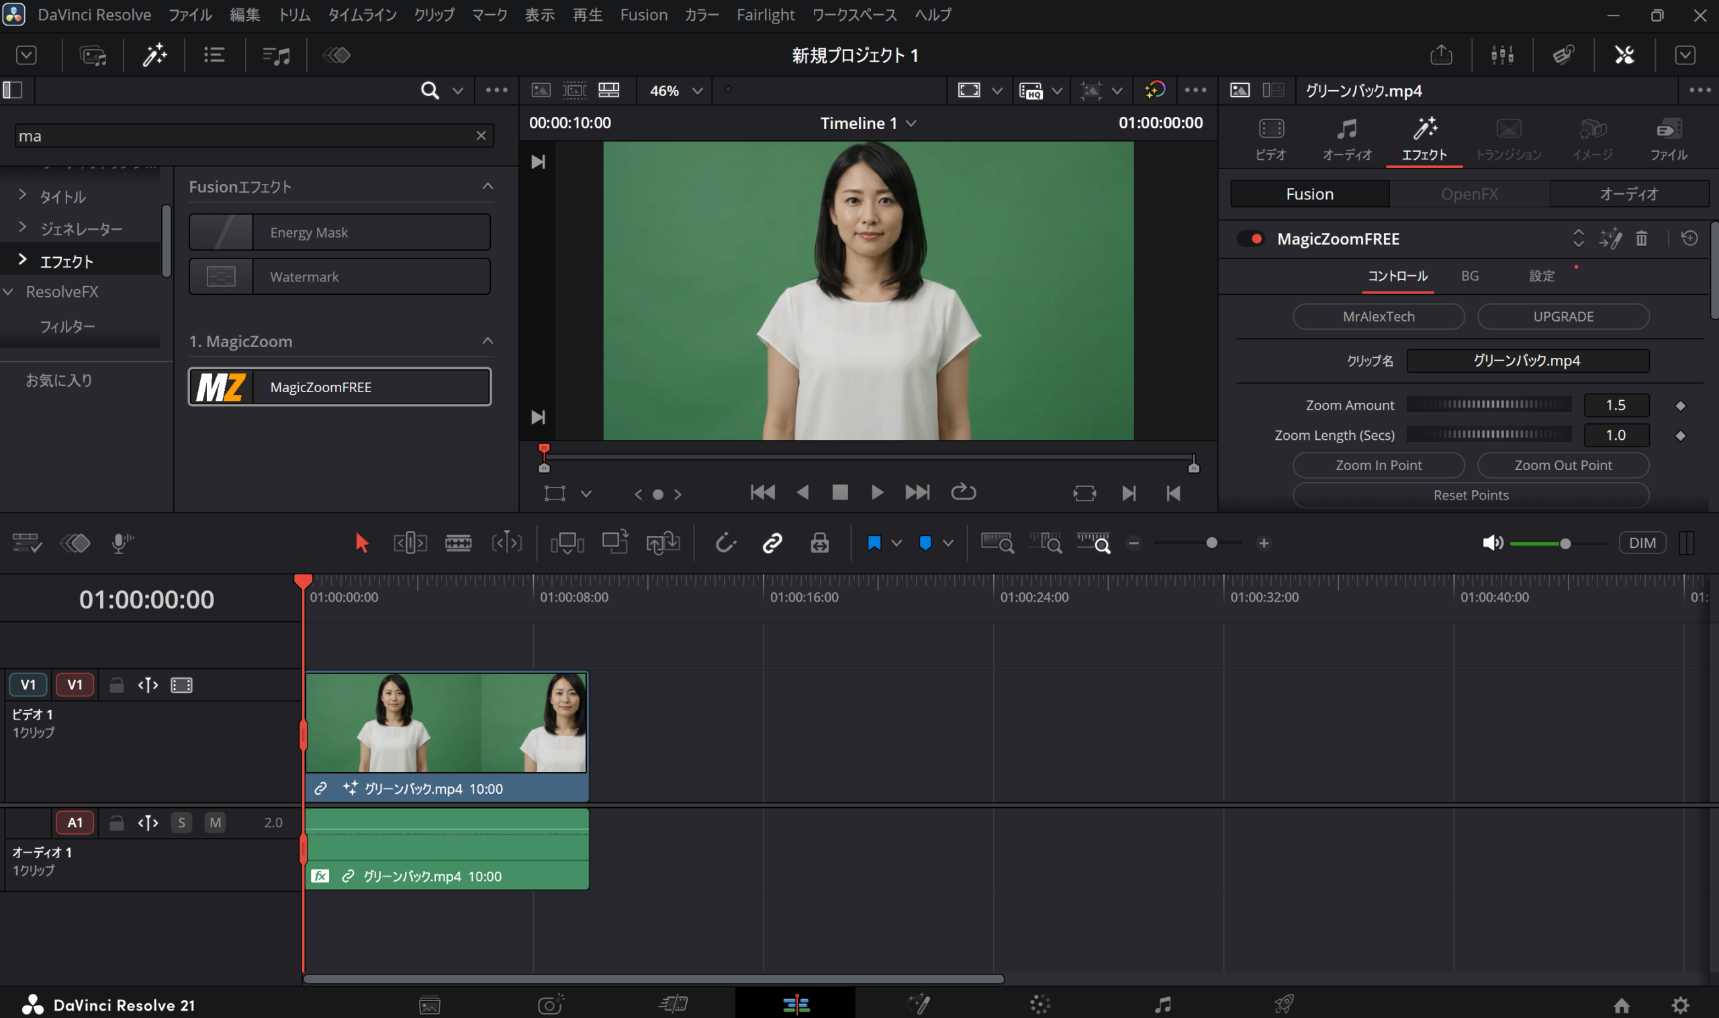Jump to the first frame of timeline
The width and height of the screenshot is (1719, 1018).
(763, 492)
